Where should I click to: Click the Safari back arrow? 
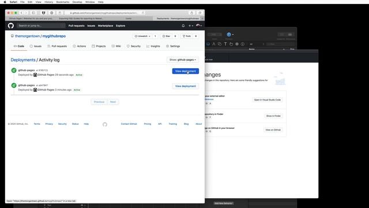(x=21, y=13)
